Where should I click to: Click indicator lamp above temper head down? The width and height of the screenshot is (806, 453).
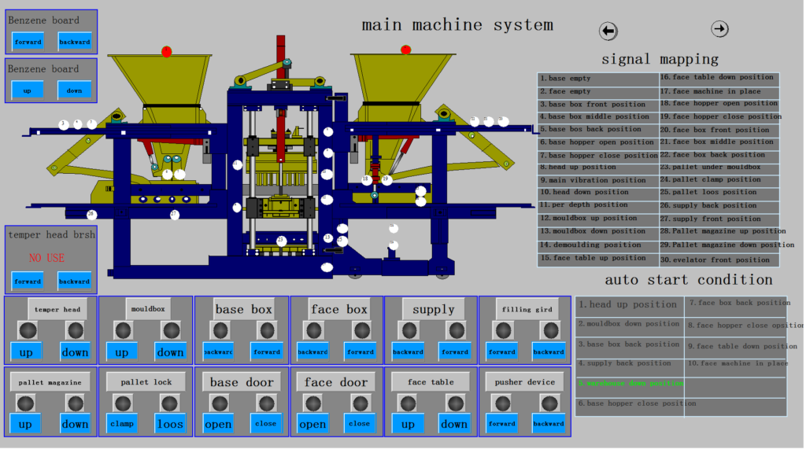coord(76,331)
